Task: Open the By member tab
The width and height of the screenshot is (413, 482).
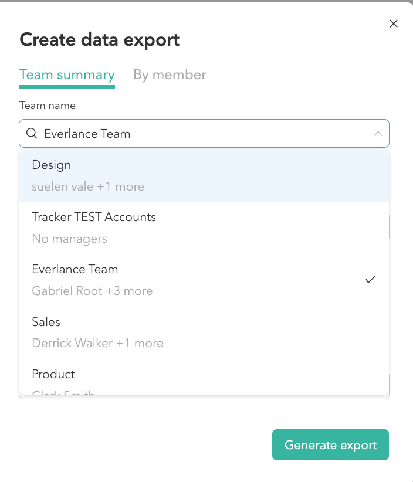Action: click(x=170, y=75)
